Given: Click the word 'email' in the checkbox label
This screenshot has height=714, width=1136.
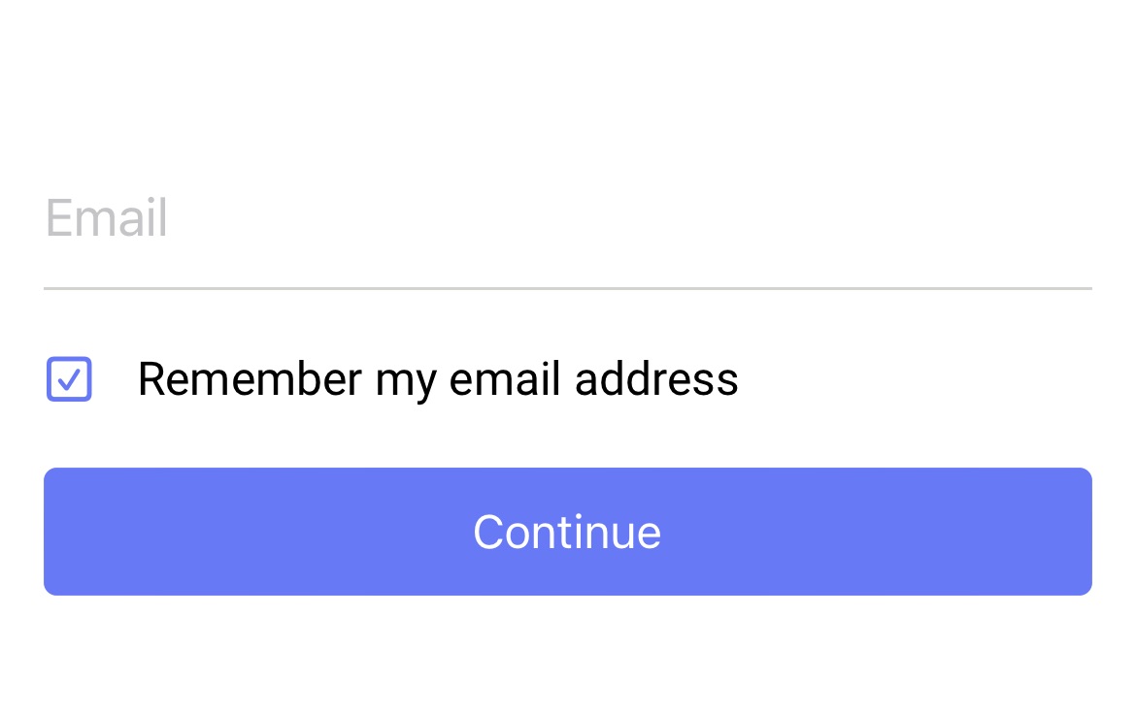Looking at the screenshot, I should coord(505,378).
